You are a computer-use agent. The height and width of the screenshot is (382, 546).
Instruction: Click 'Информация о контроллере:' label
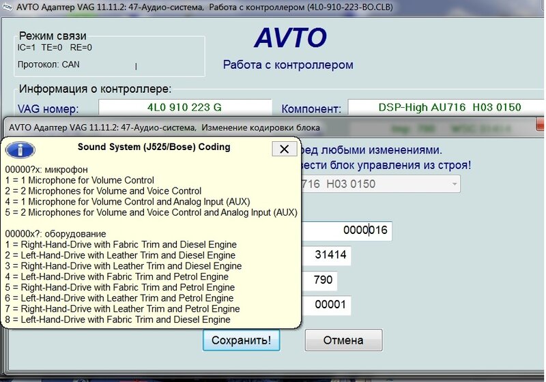click(95, 89)
